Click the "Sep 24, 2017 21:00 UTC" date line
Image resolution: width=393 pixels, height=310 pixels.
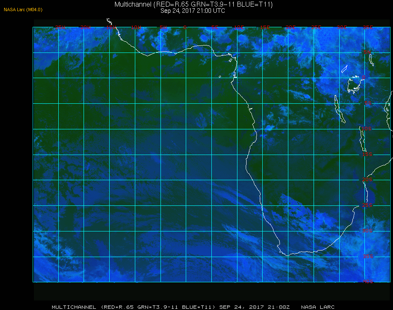pos(193,11)
